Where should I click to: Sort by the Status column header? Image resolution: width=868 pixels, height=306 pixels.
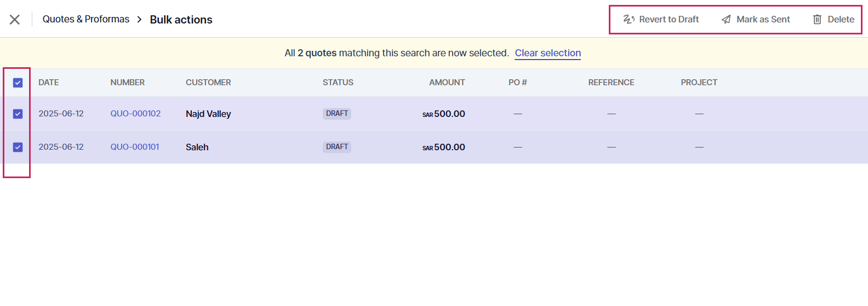338,83
